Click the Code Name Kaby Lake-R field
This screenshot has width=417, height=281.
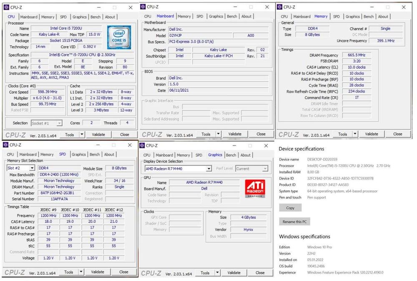49,34
